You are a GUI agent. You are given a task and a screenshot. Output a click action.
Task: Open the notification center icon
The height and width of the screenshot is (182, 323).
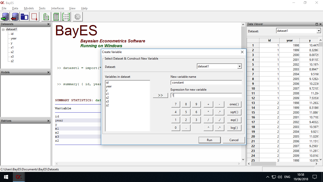pyautogui.click(x=315, y=177)
